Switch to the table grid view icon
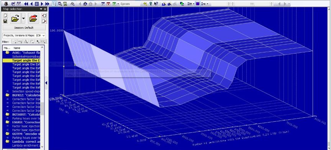331x150 pixels. point(37,4)
